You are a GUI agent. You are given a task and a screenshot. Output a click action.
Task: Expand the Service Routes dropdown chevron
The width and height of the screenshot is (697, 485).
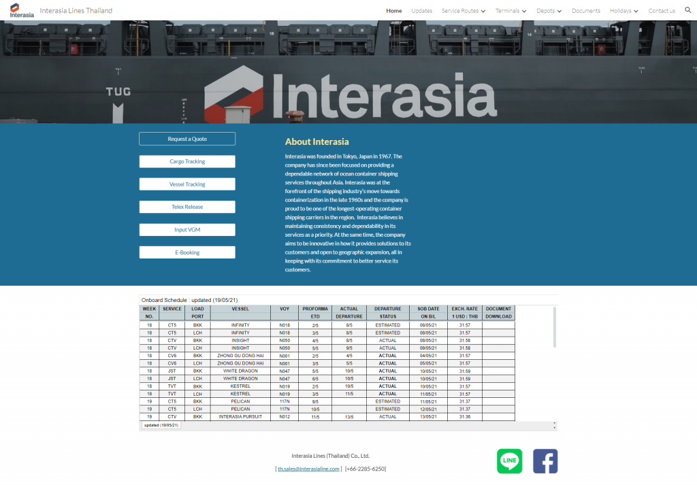[x=483, y=11]
